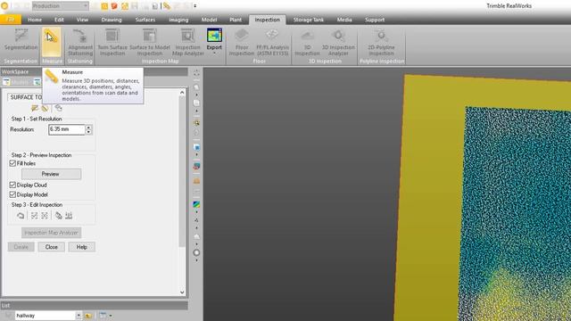Screen dimensions: 571x321
Task: Click the Help button in tool panel
Action: (x=81, y=247)
